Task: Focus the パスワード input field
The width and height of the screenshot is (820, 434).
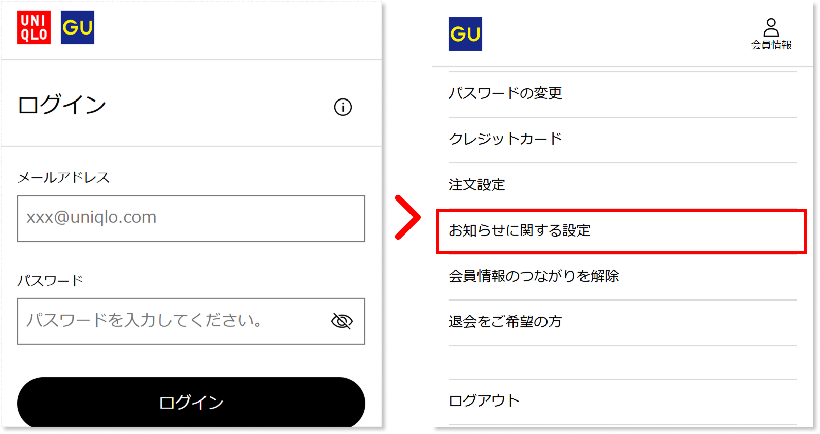Action: coord(191,321)
